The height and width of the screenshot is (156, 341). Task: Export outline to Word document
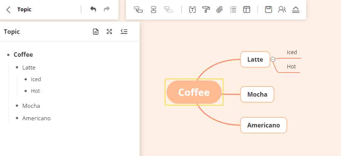[x=96, y=32]
